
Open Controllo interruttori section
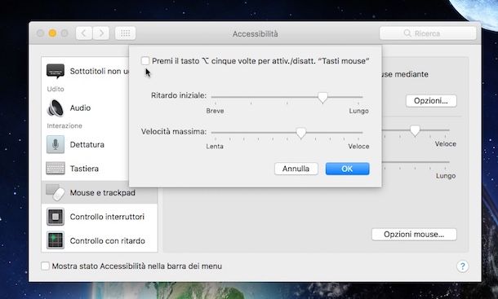click(x=100, y=217)
